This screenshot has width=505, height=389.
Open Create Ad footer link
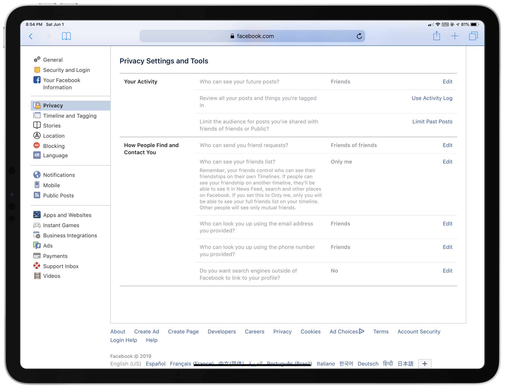pos(146,332)
